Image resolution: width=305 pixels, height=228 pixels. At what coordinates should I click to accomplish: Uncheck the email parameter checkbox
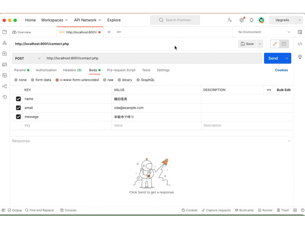(18, 108)
